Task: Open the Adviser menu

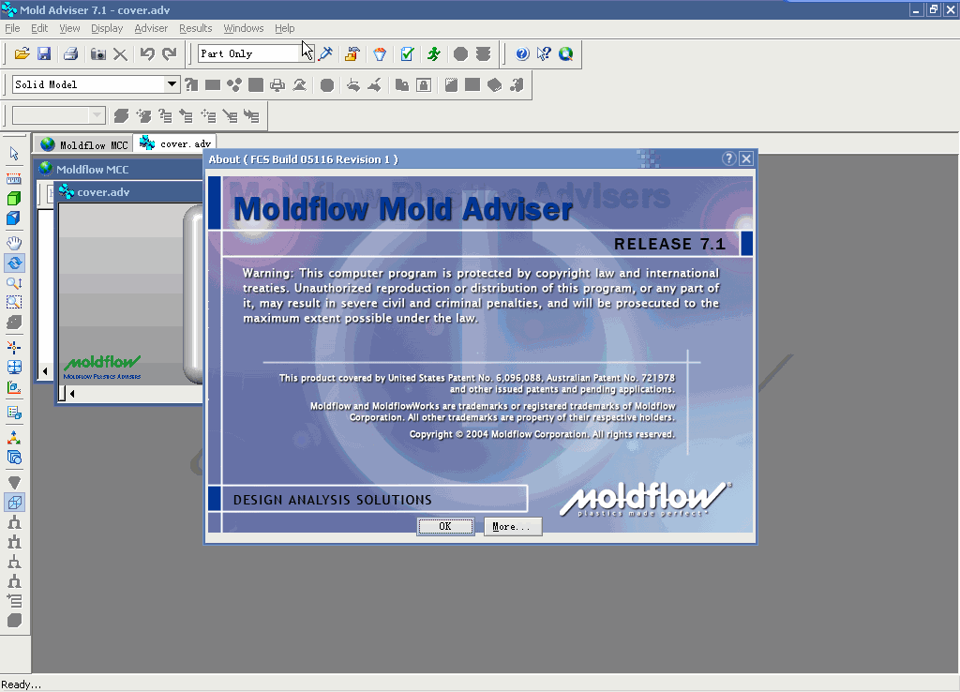Action: (151, 28)
